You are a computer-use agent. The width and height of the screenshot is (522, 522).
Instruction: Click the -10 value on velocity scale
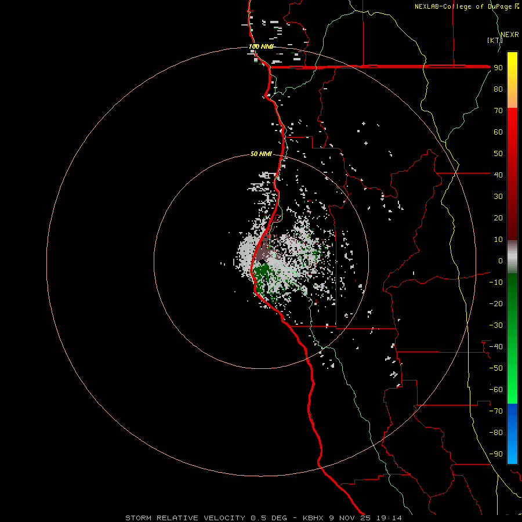[496, 282]
